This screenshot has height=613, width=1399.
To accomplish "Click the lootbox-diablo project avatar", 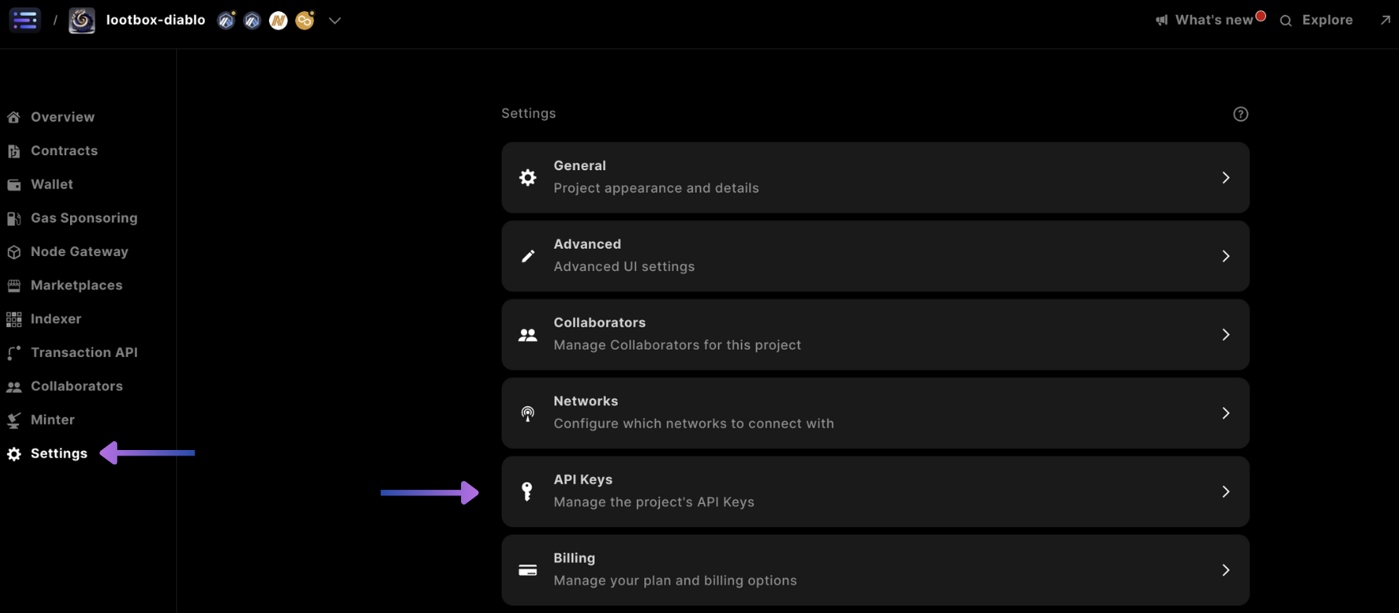I will (x=81, y=20).
